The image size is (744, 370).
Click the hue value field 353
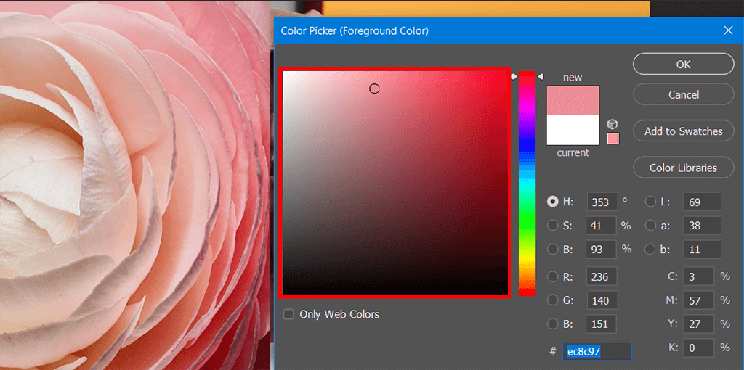pos(602,202)
